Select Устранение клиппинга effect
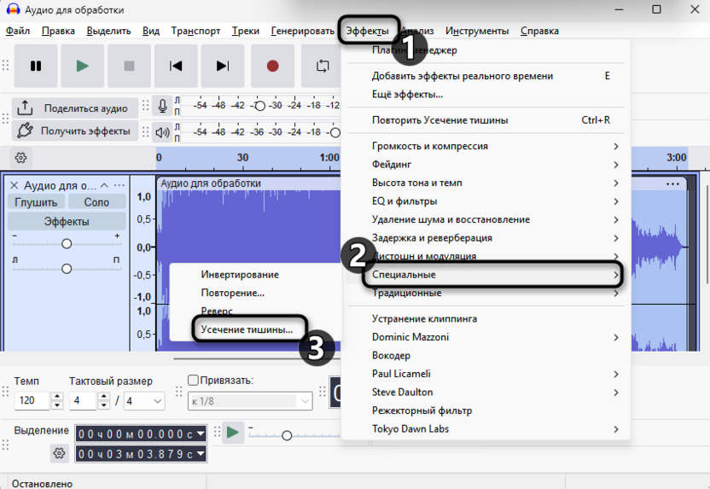This screenshot has height=489, width=710. [x=486, y=319]
